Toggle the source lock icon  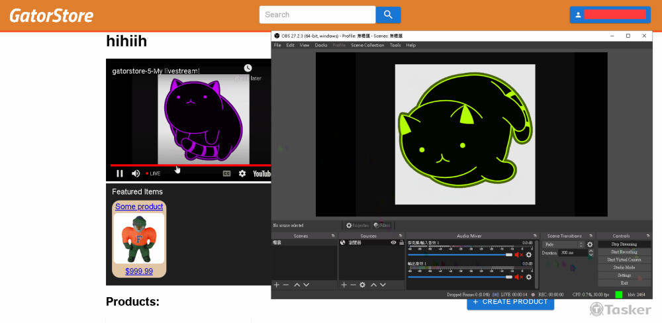[x=401, y=243]
